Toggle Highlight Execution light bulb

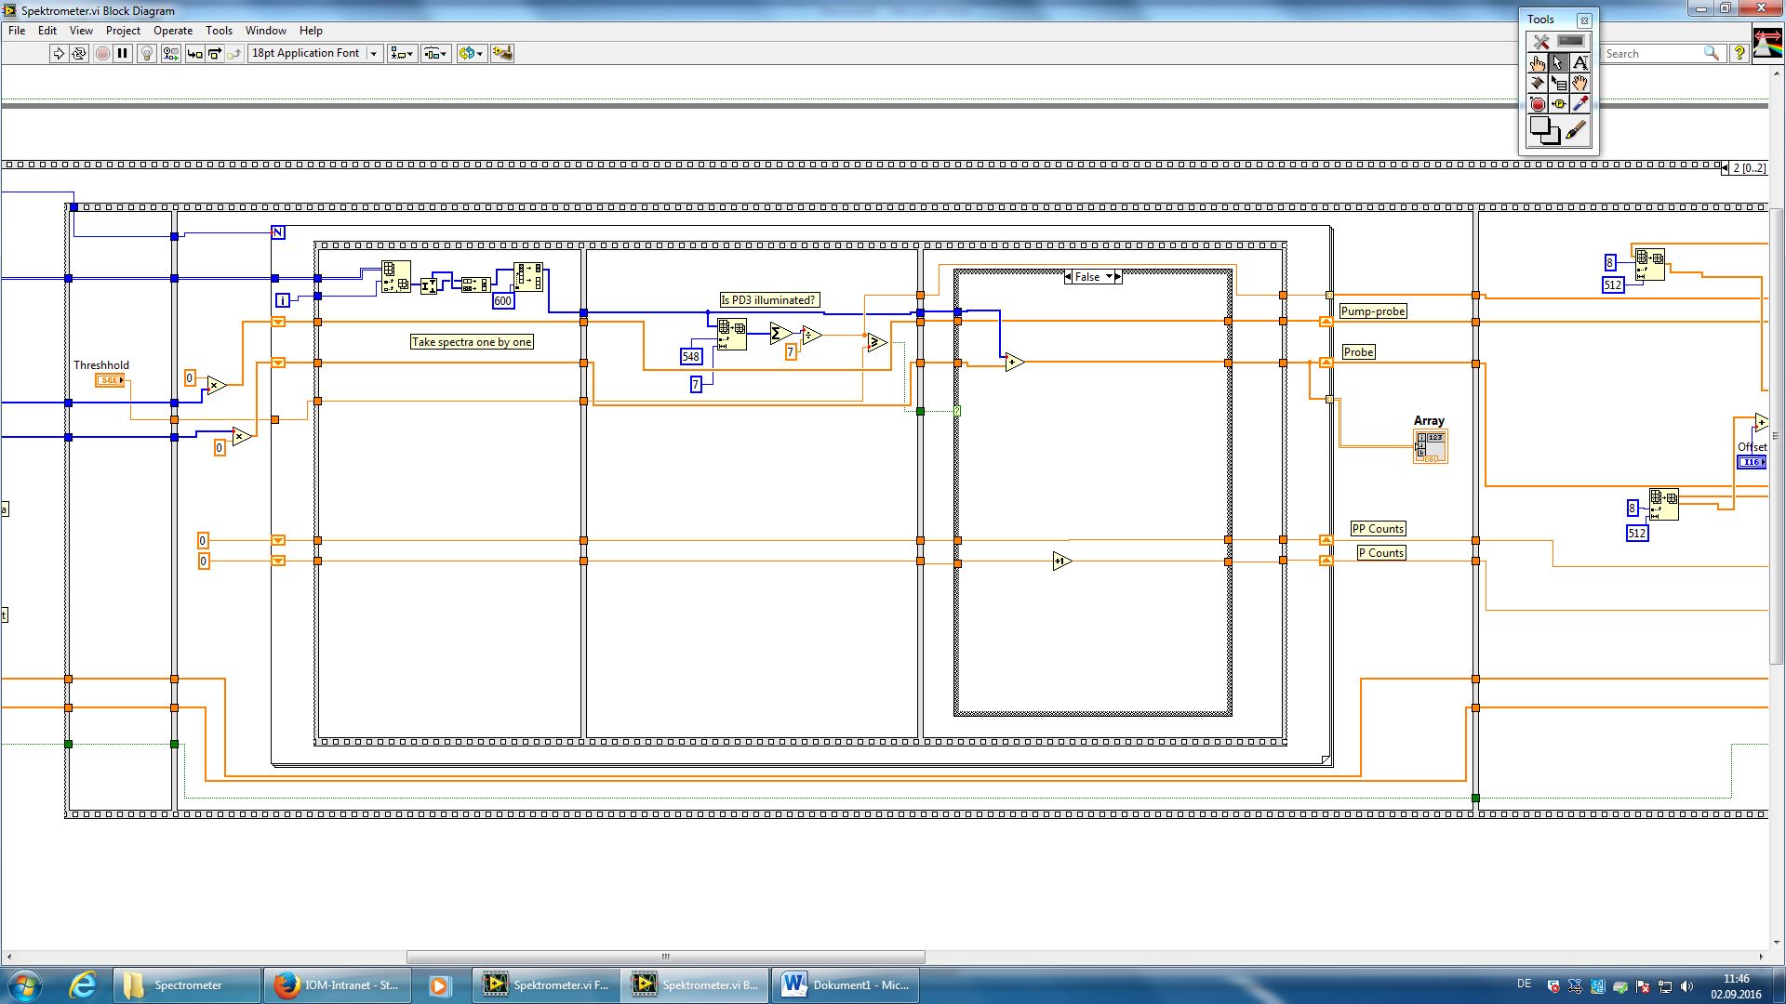146,53
